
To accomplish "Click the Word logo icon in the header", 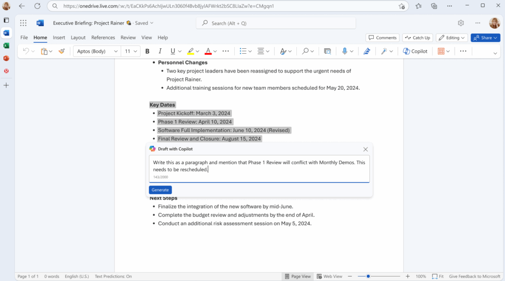I will coord(40,23).
